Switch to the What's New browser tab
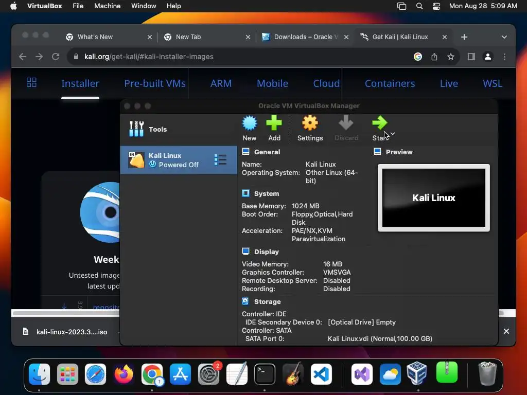Viewport: 527px width, 395px height. coord(108,37)
